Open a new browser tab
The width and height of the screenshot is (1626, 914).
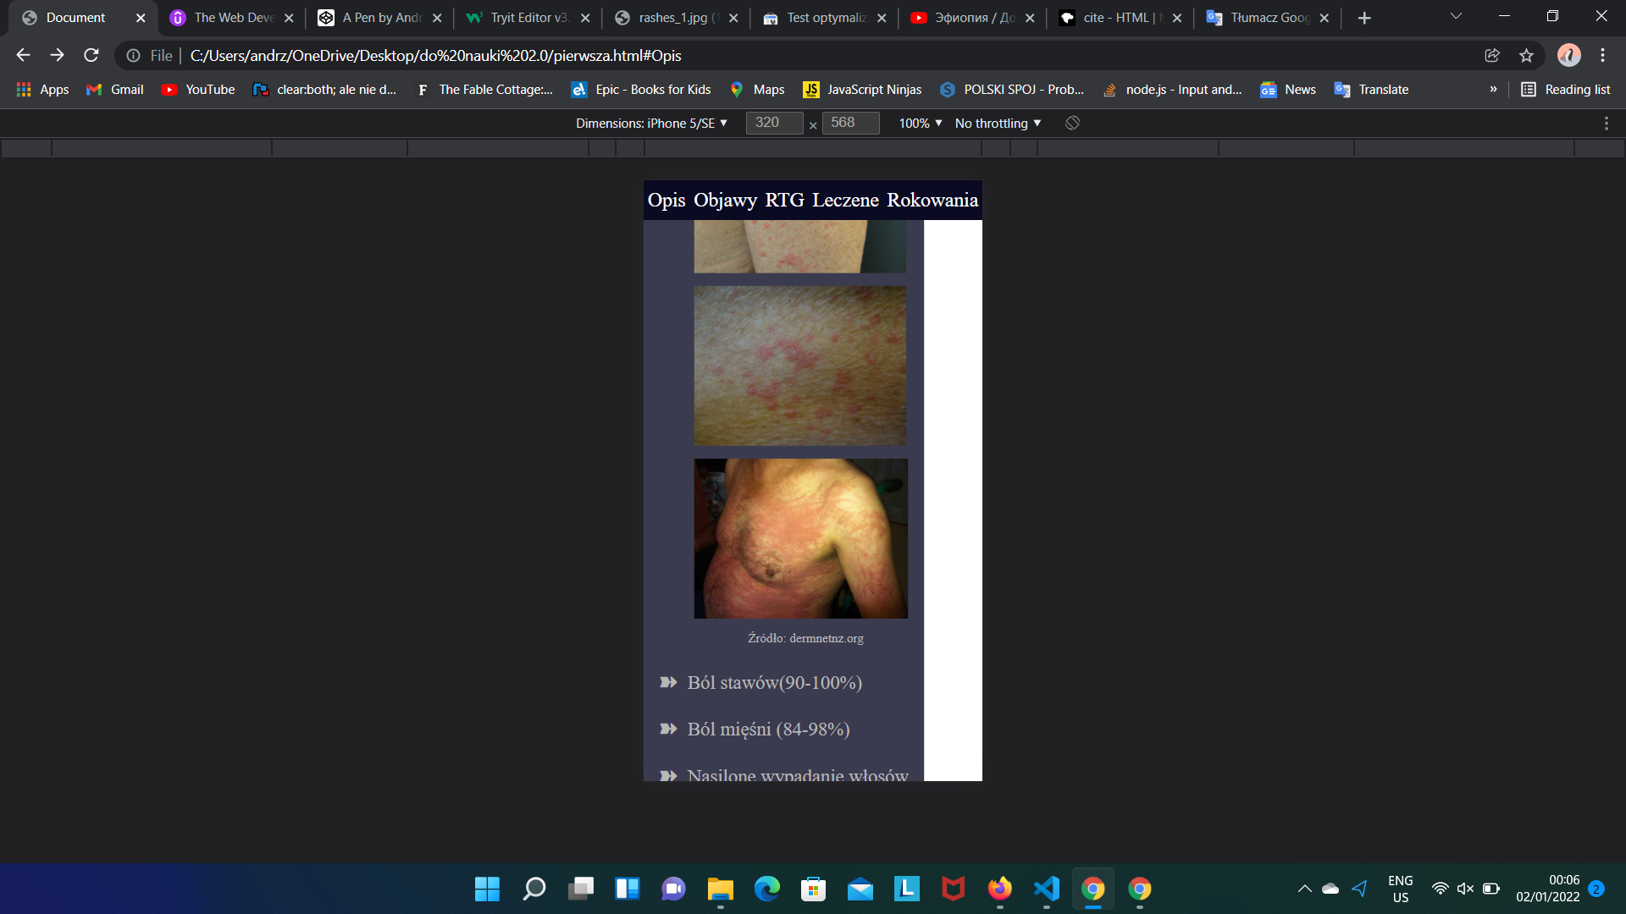tap(1364, 18)
